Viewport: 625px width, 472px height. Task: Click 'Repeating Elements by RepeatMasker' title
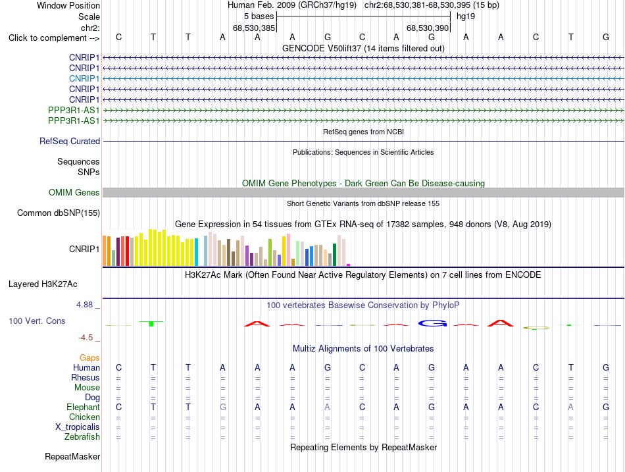coord(363,447)
